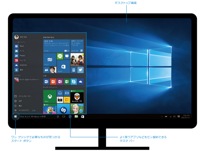Open the Store icon on the taskbar
Screen dimensions: 205x151
pos(83,117)
